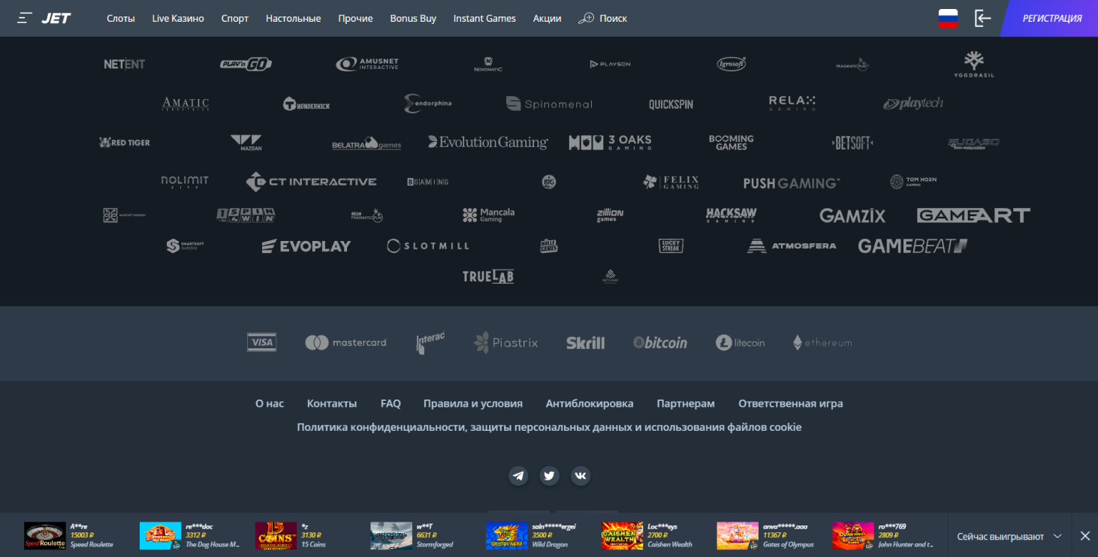The width and height of the screenshot is (1098, 557).
Task: Open the Ответственная игра link
Action: pos(791,404)
